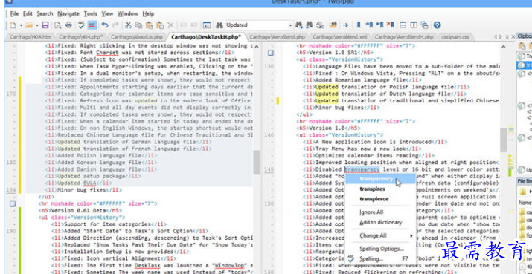Screen dimensions: 532x274
Task: Click the Copy toolbar icon
Action: click(138, 25)
